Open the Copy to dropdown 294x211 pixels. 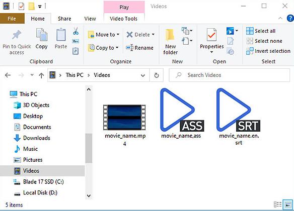coord(103,48)
